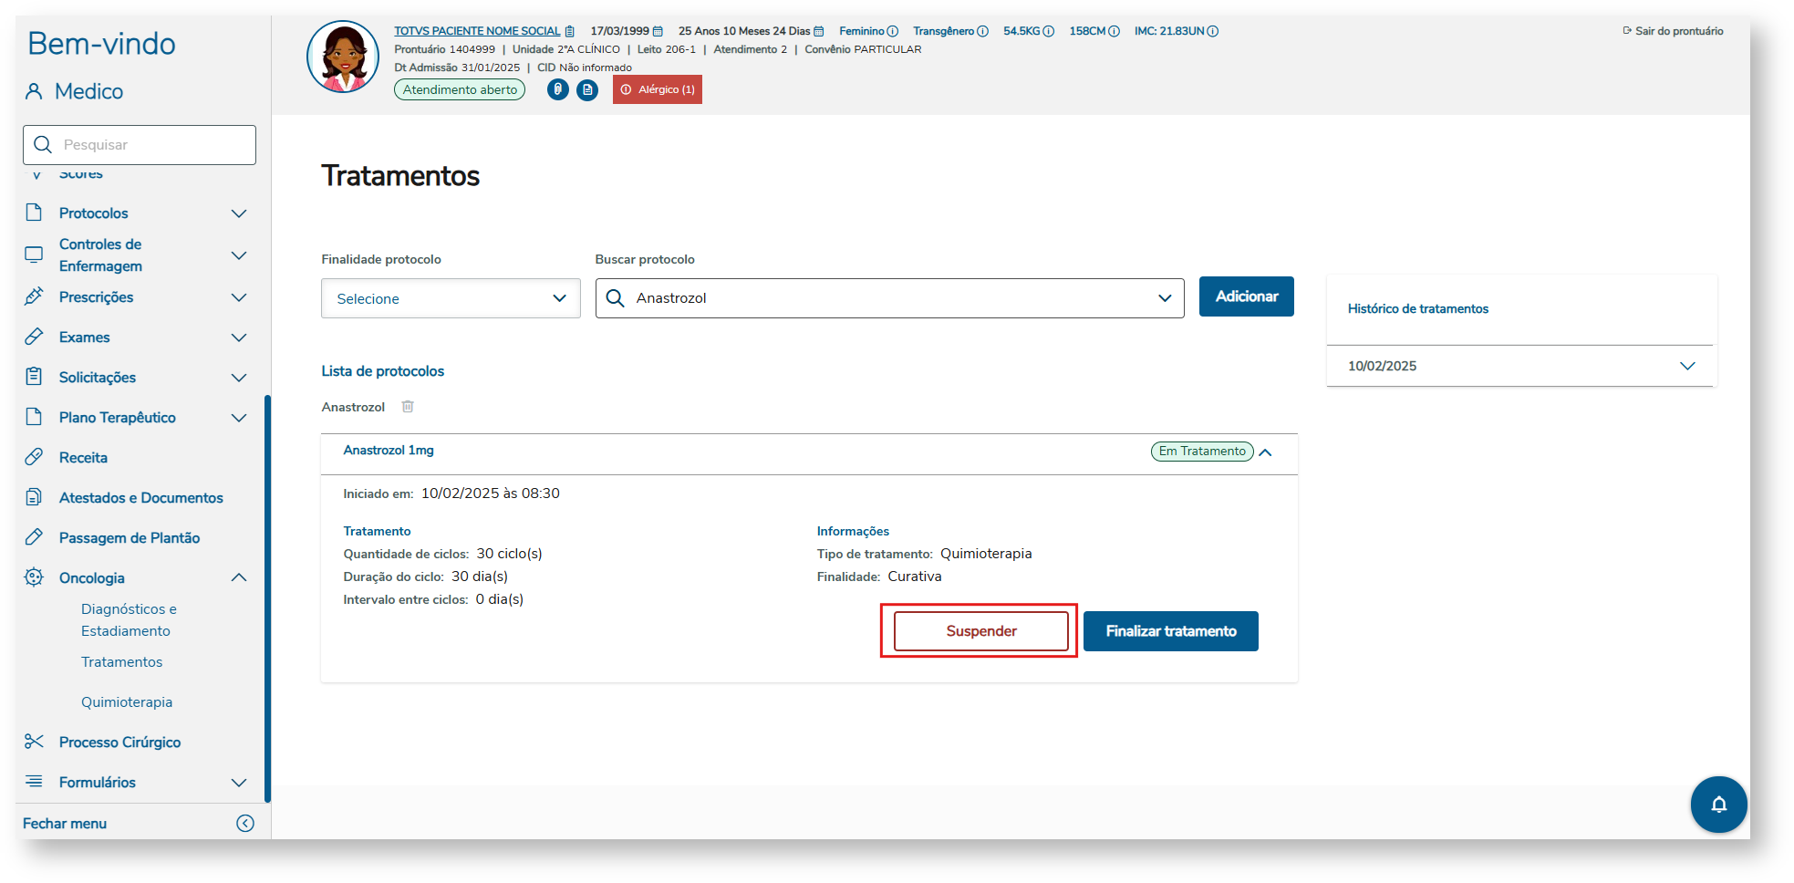Screen dimensions: 1794x883
Task: Click the patient avatar photo
Action: 343,57
